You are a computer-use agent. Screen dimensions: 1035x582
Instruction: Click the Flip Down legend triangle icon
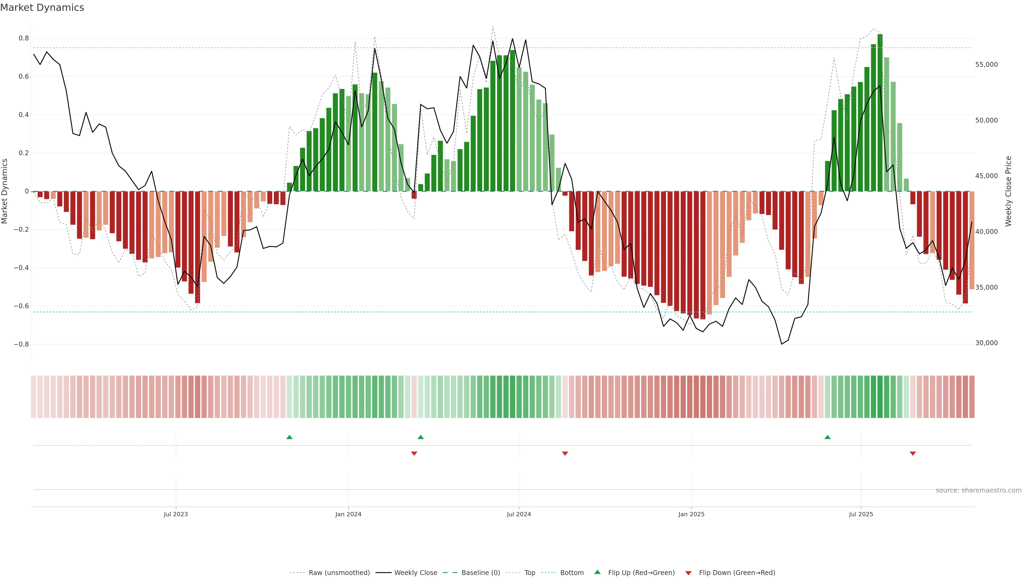(x=688, y=573)
